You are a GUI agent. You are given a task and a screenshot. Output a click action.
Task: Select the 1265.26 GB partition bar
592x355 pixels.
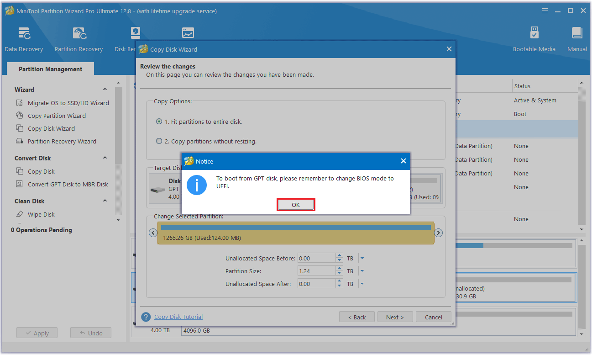click(296, 233)
